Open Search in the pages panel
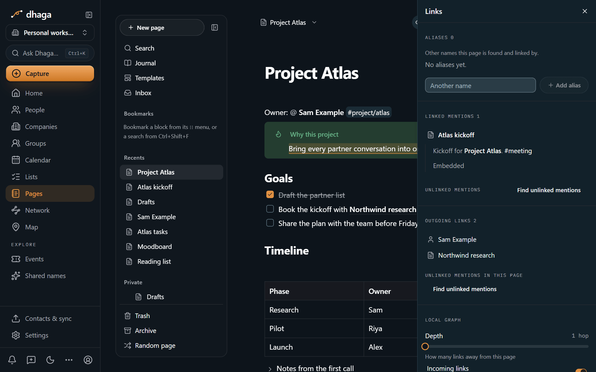The image size is (596, 372). point(171,48)
